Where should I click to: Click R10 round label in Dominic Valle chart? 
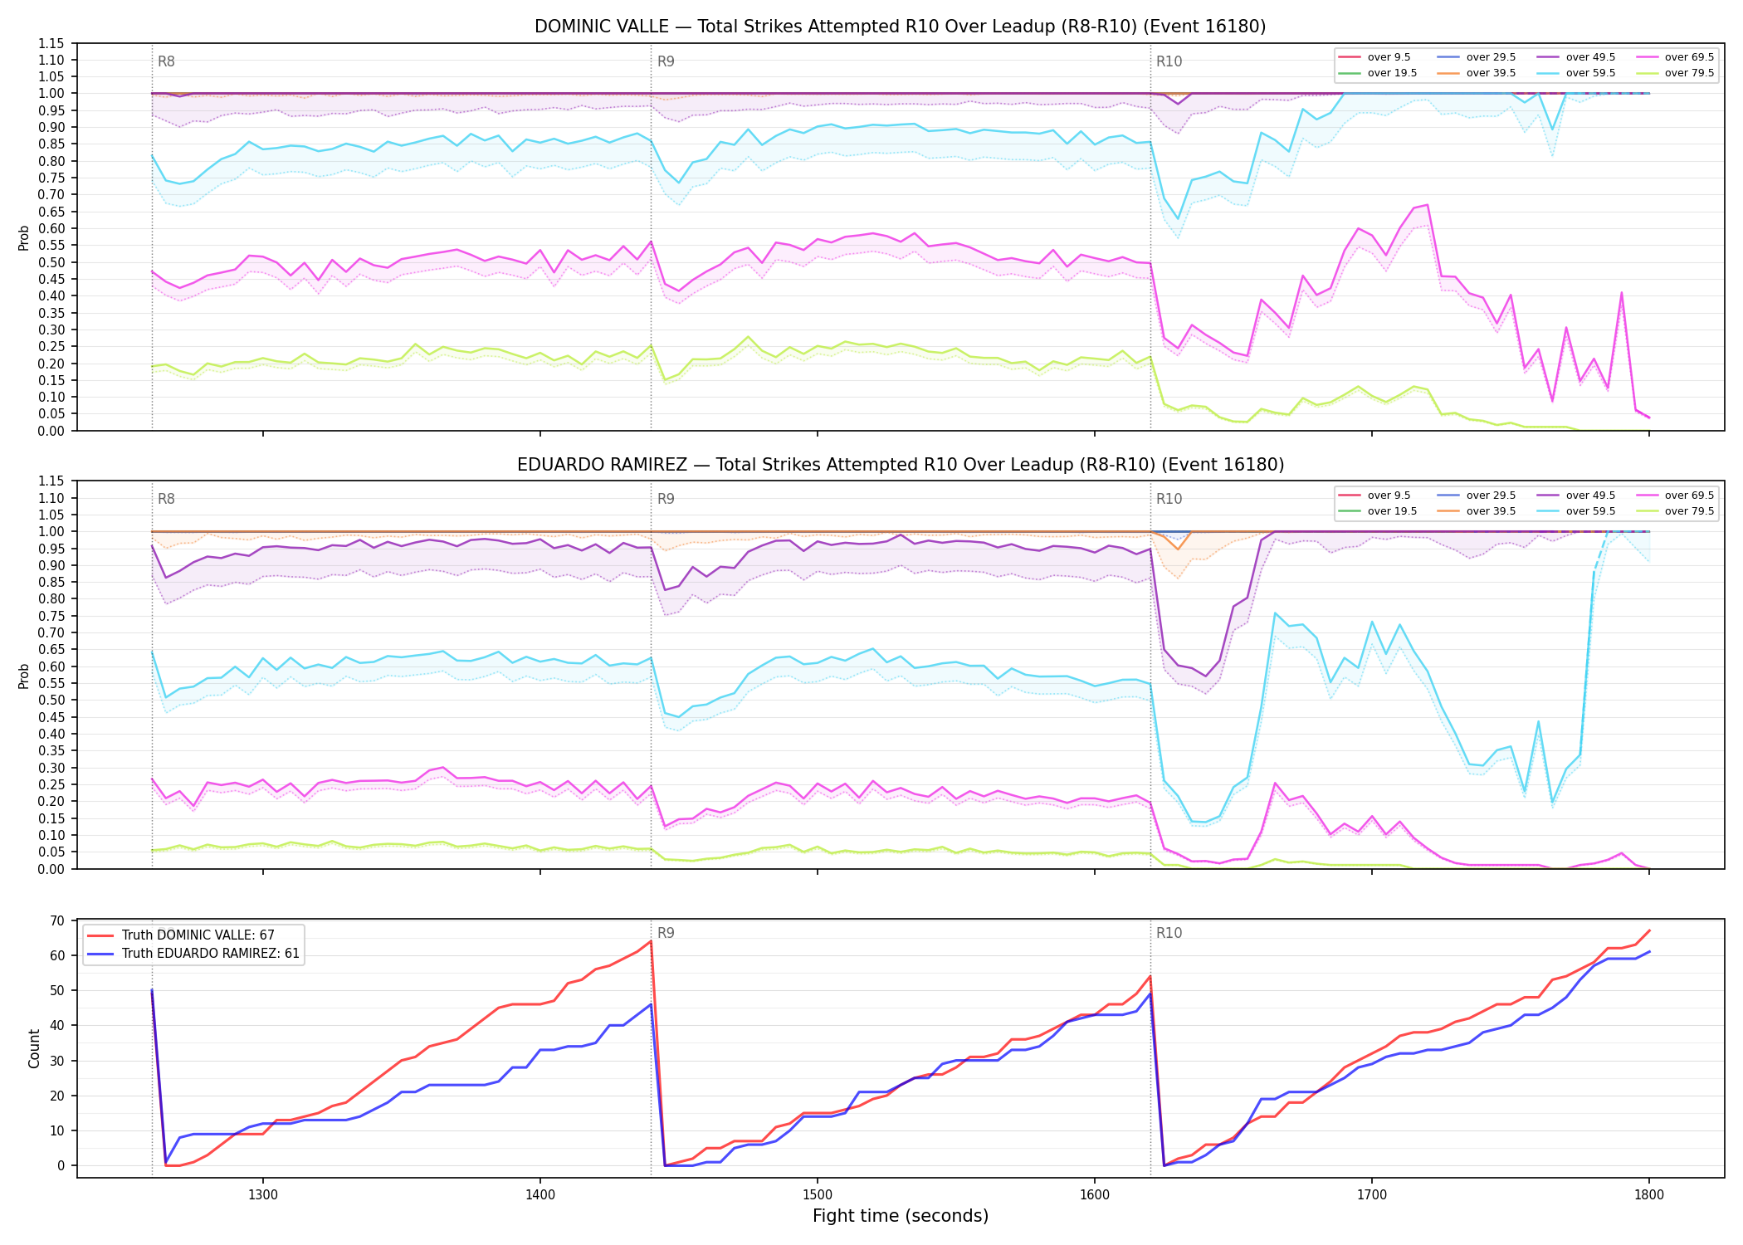(1169, 61)
